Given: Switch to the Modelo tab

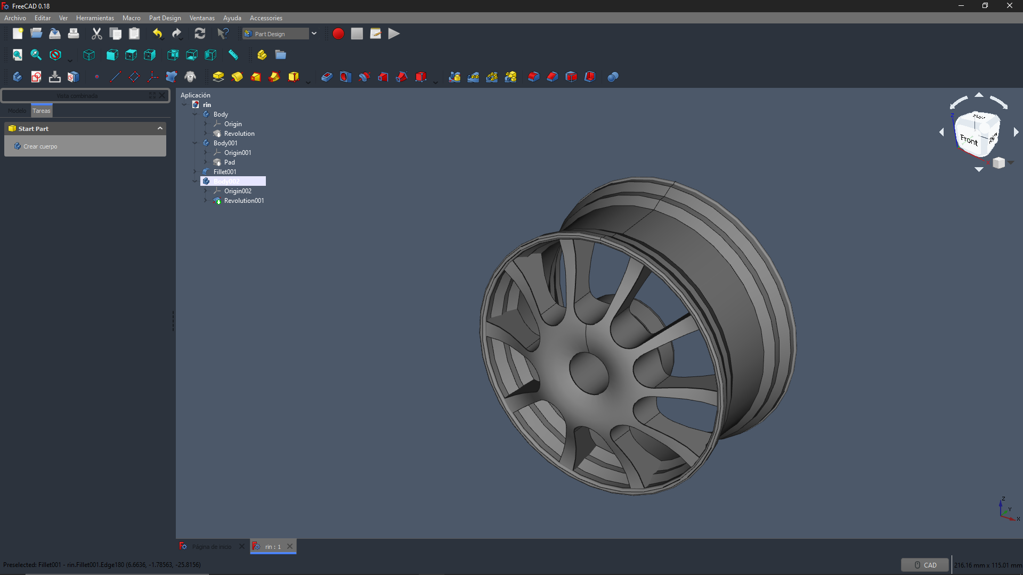Looking at the screenshot, I should [x=17, y=111].
